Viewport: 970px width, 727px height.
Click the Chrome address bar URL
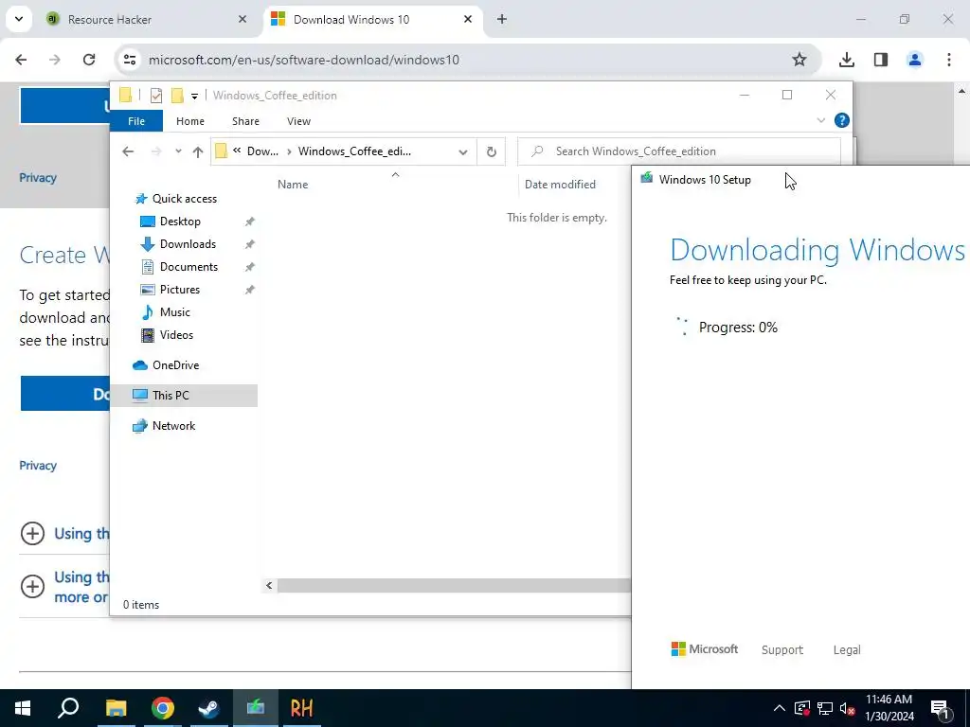tap(304, 60)
